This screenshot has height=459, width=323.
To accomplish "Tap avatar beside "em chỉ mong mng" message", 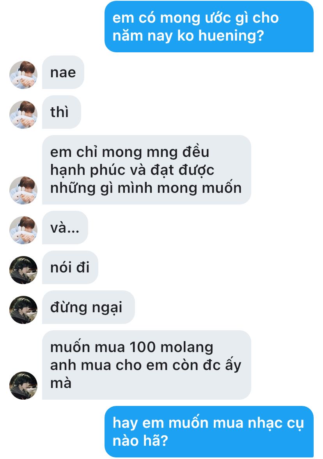I will click(x=23, y=190).
